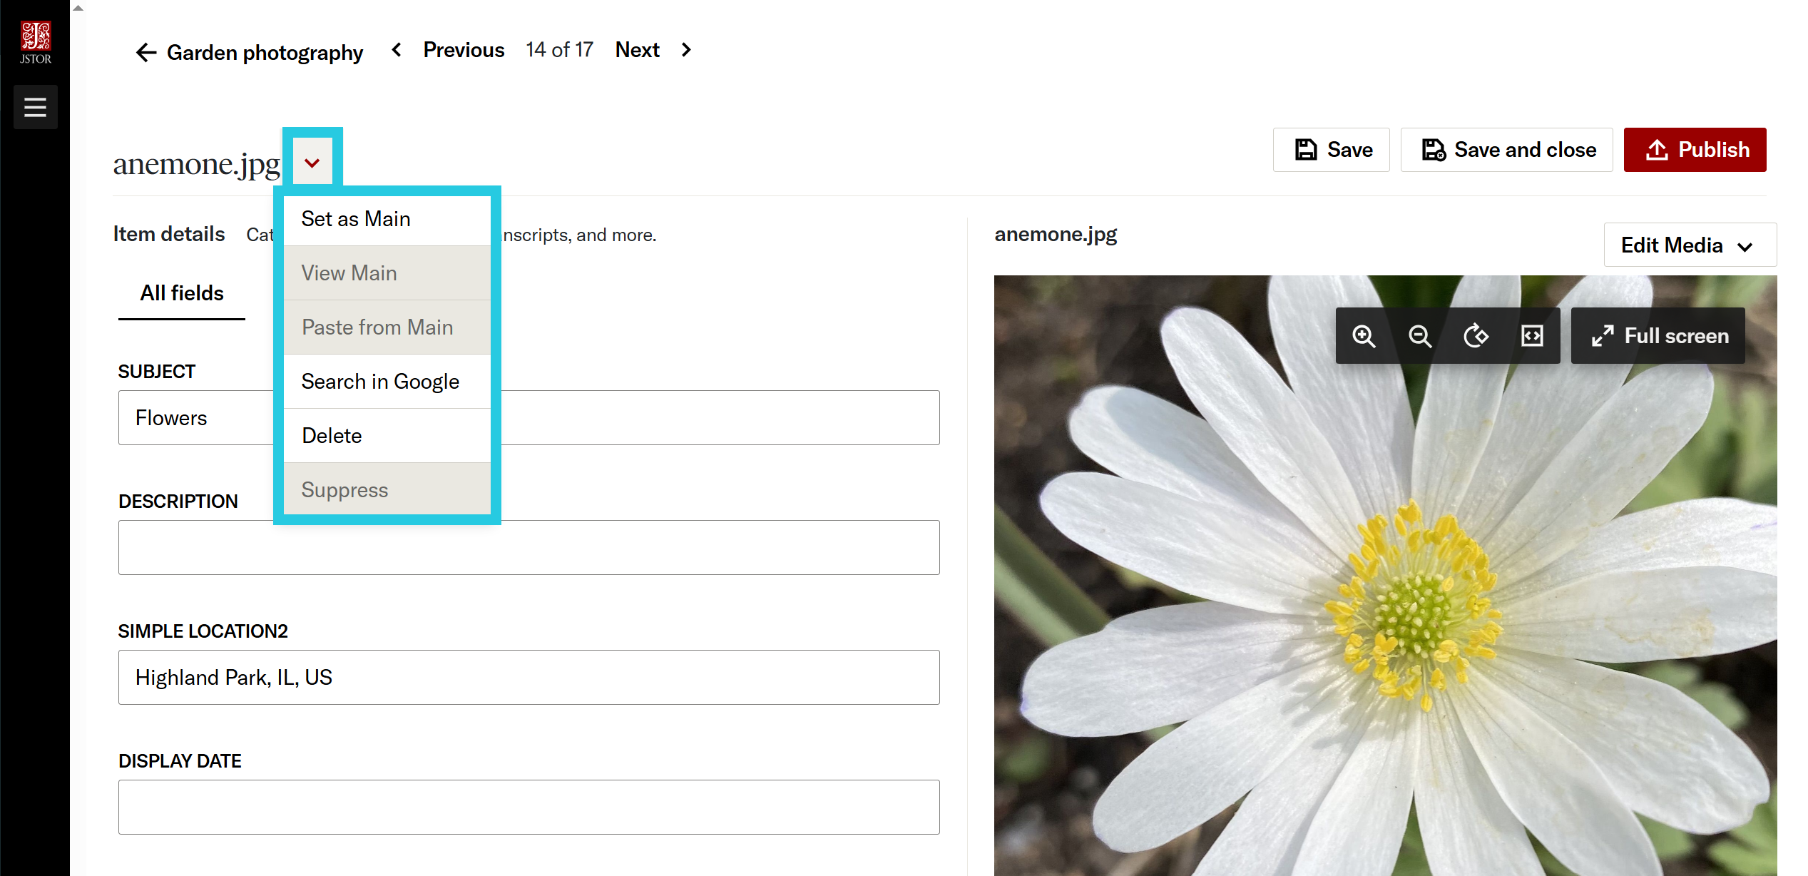This screenshot has width=1808, height=876.
Task: Collapse the anemone.jpg title dropdown arrow
Action: pyautogui.click(x=312, y=163)
